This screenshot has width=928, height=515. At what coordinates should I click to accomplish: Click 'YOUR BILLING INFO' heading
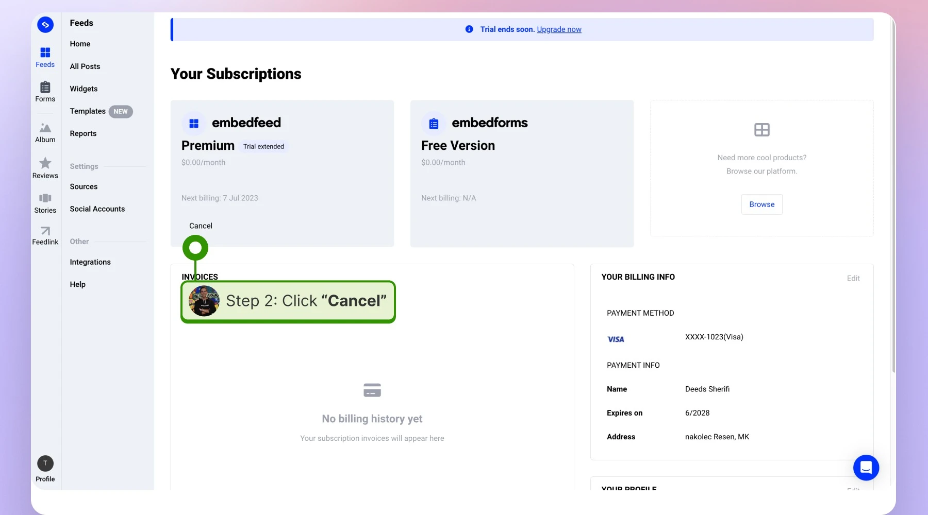(638, 277)
